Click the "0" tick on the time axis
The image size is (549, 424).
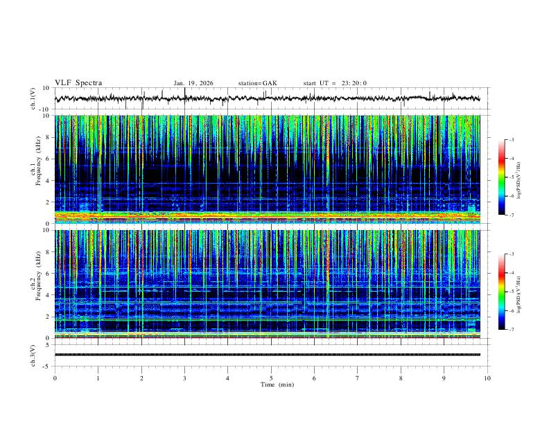coord(55,378)
